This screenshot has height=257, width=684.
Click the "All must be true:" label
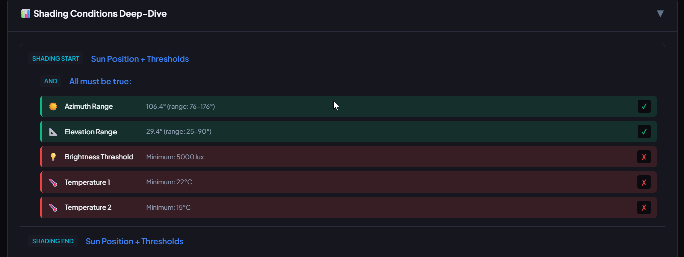[100, 81]
